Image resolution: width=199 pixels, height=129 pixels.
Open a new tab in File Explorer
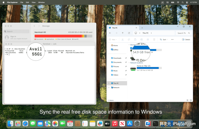pos(142,28)
